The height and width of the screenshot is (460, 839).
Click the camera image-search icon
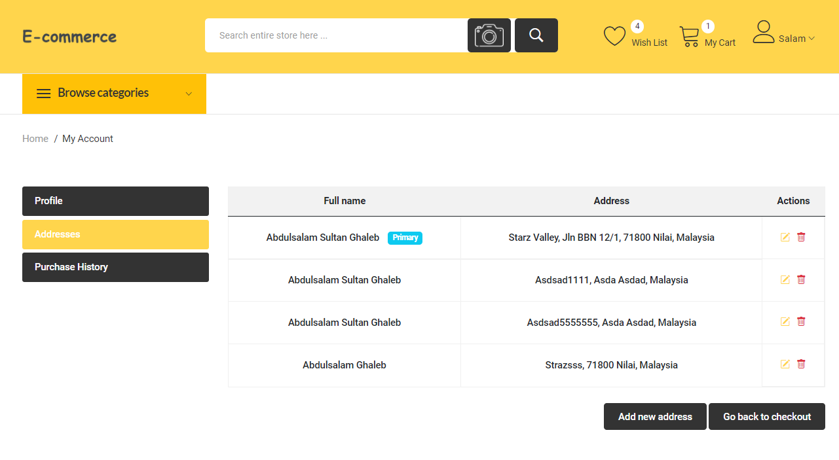(489, 35)
